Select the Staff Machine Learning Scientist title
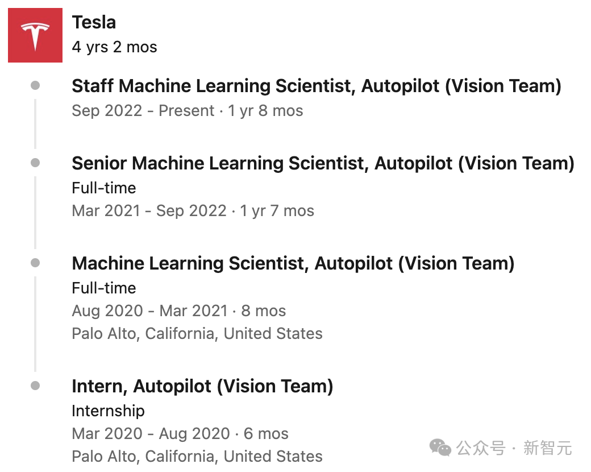591x472 pixels. click(x=317, y=86)
